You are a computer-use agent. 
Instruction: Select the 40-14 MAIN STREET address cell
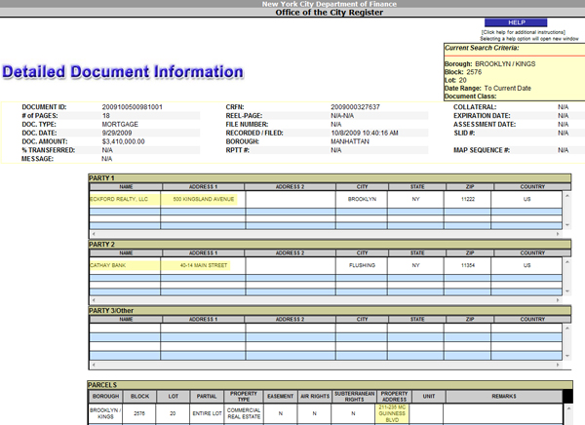pos(204,265)
